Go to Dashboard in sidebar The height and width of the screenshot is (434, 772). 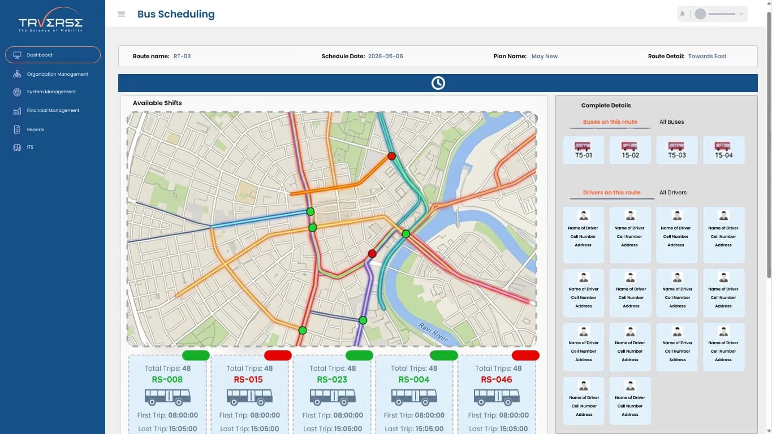53,55
